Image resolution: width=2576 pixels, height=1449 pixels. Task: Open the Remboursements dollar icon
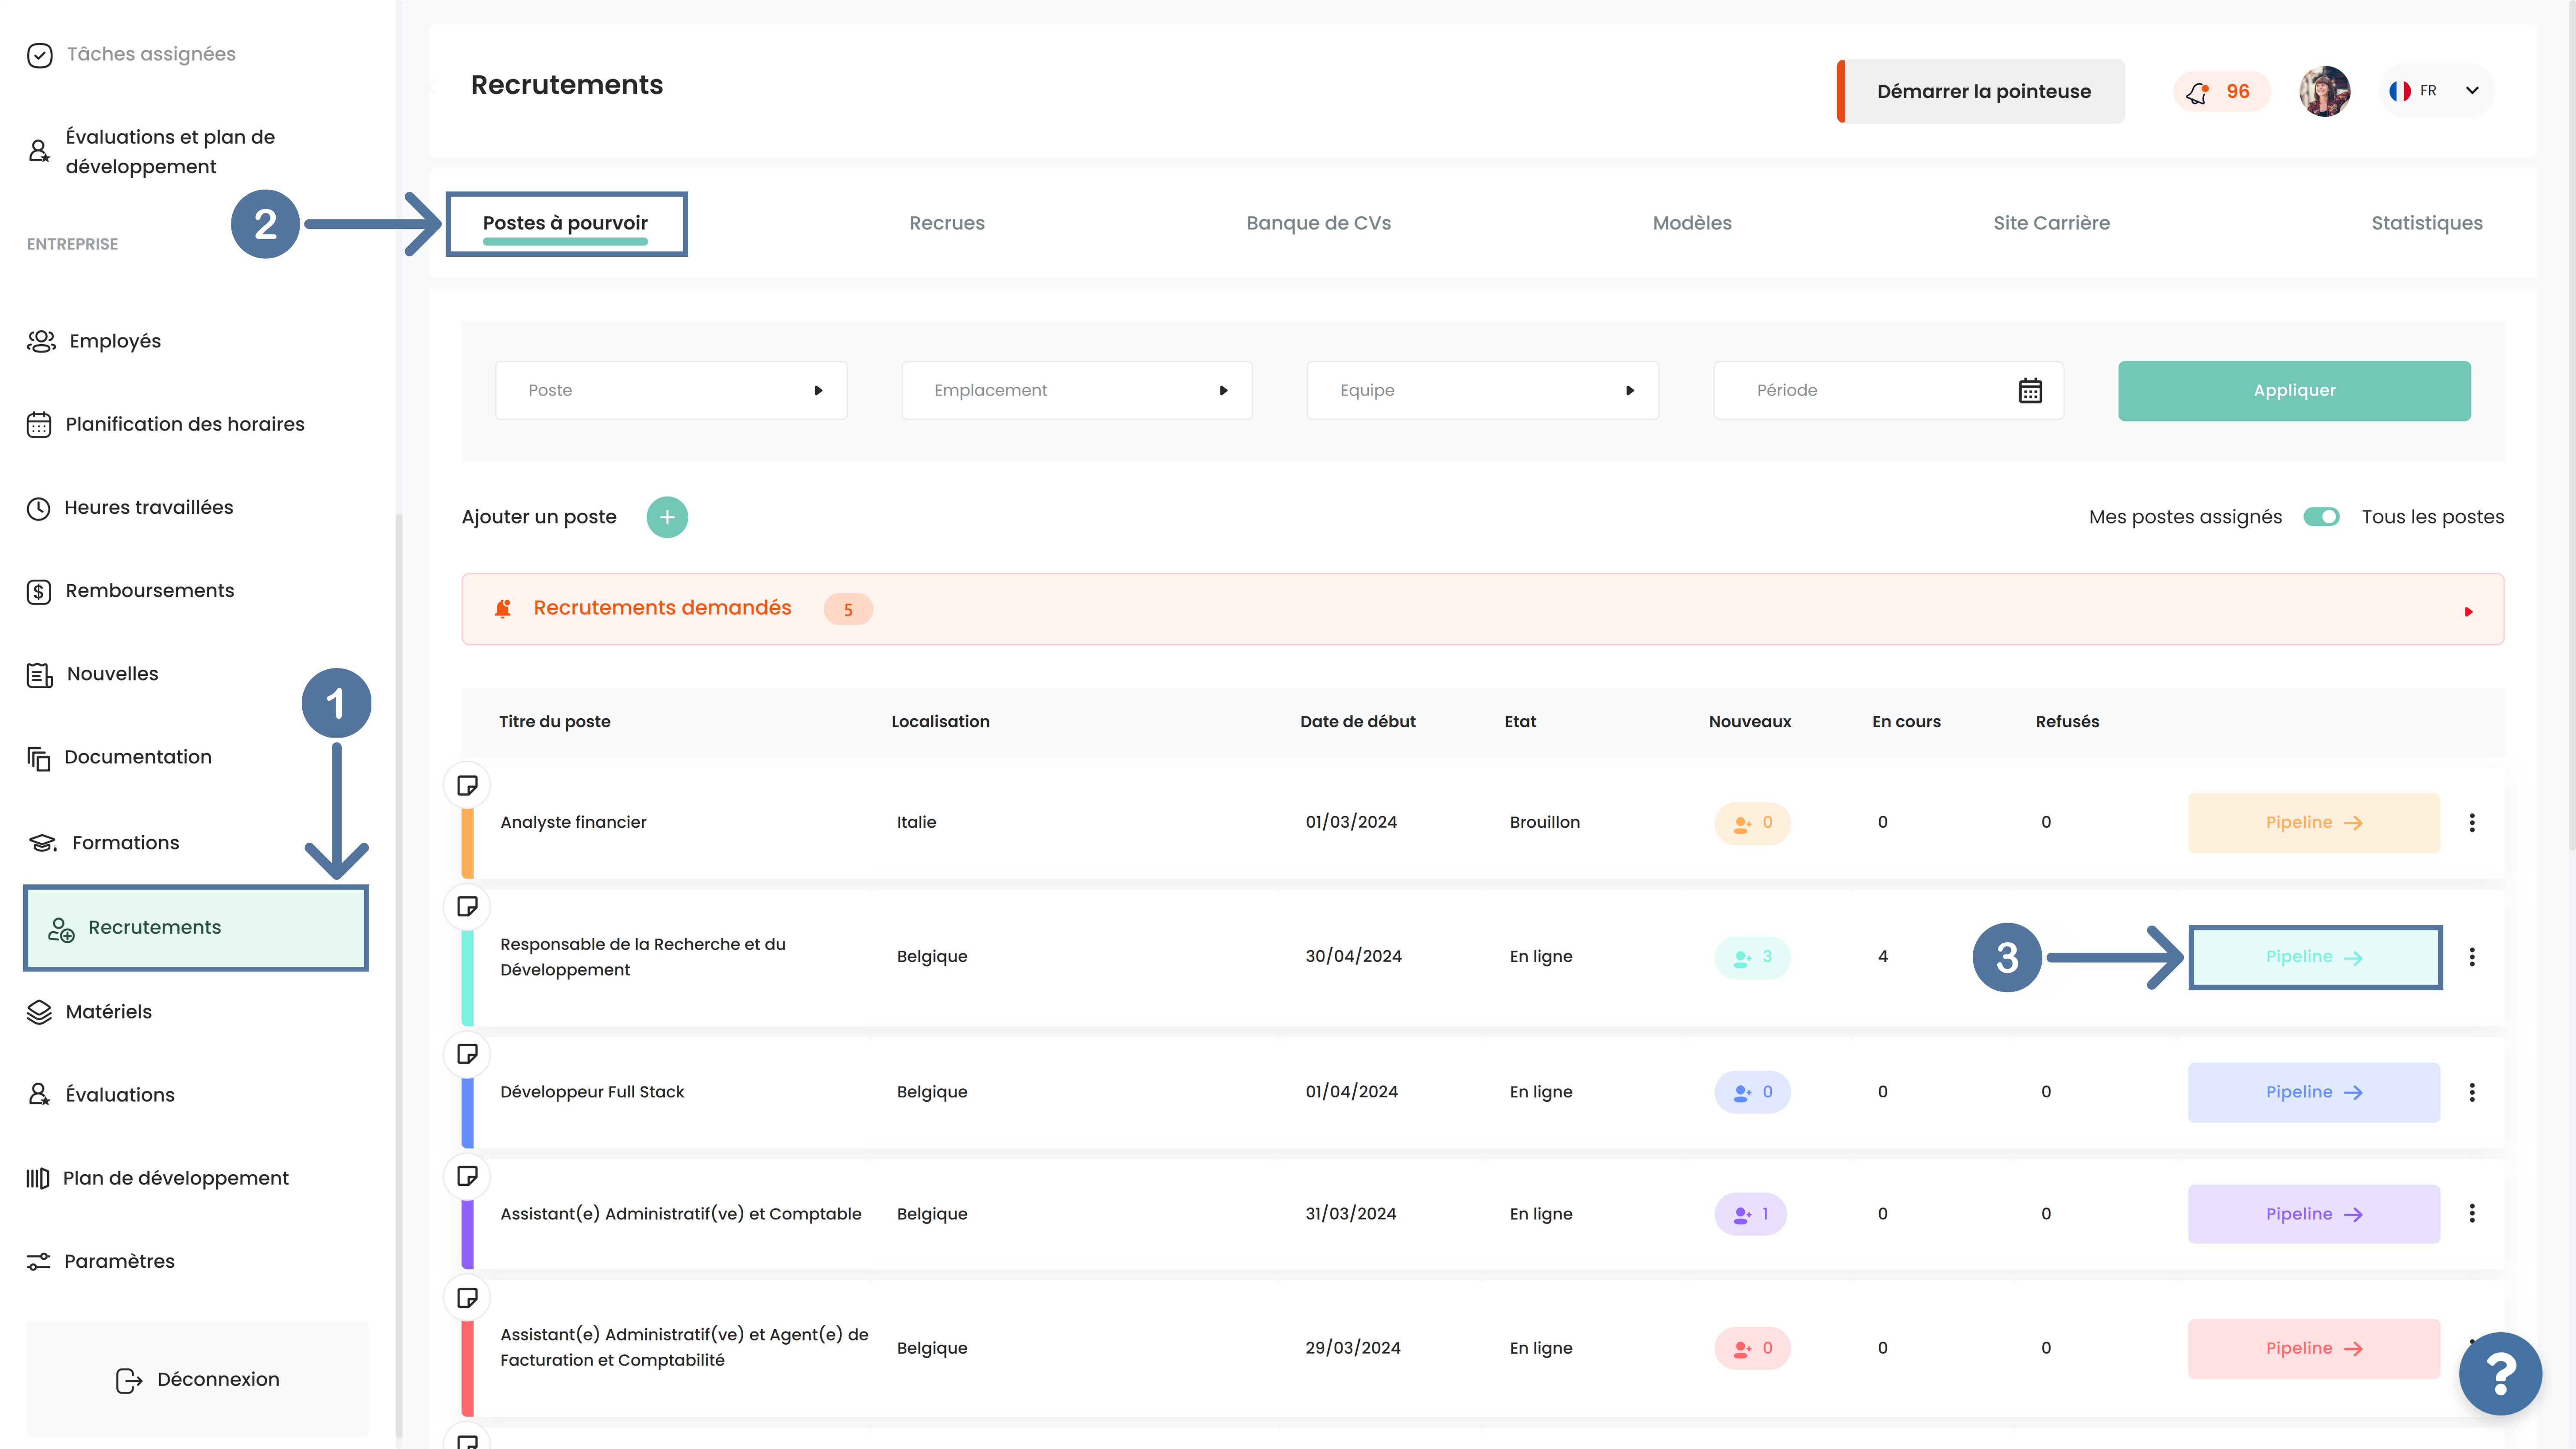click(x=39, y=591)
